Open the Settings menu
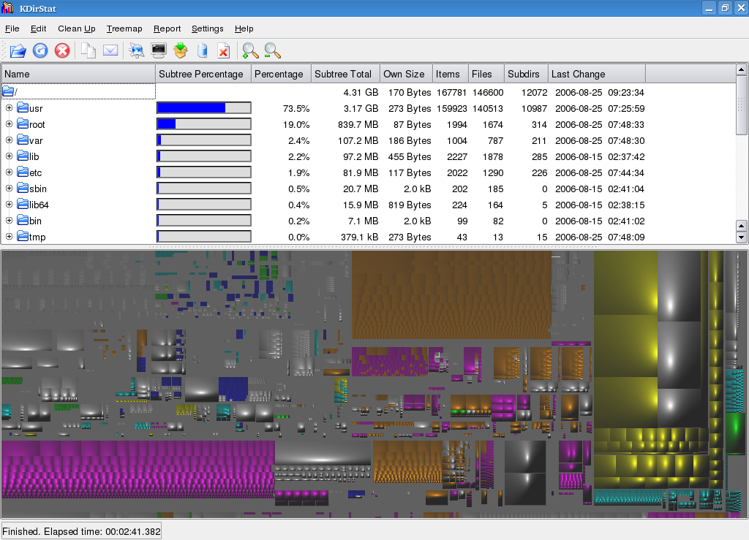 coord(207,28)
